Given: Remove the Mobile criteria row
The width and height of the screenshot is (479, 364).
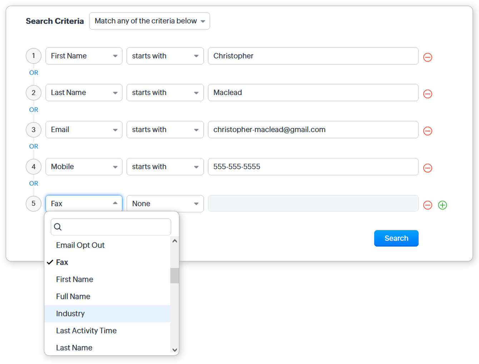Looking at the screenshot, I should (x=428, y=168).
